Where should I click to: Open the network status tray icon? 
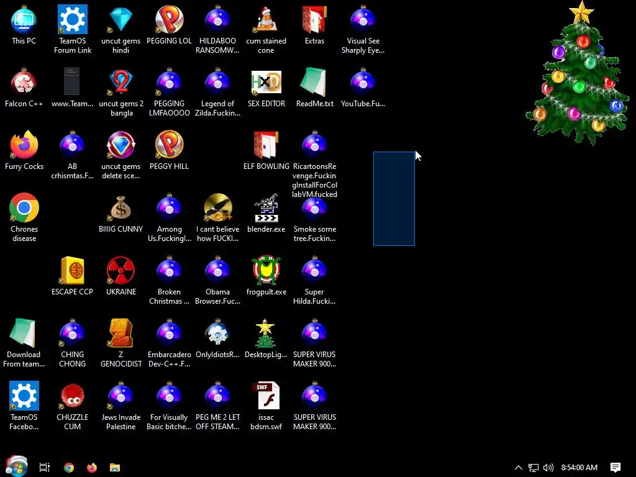click(534, 468)
